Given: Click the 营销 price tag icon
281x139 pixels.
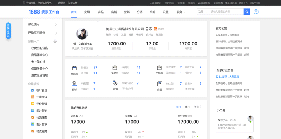Looking at the screenshot, I should pyautogui.click(x=115, y=83).
